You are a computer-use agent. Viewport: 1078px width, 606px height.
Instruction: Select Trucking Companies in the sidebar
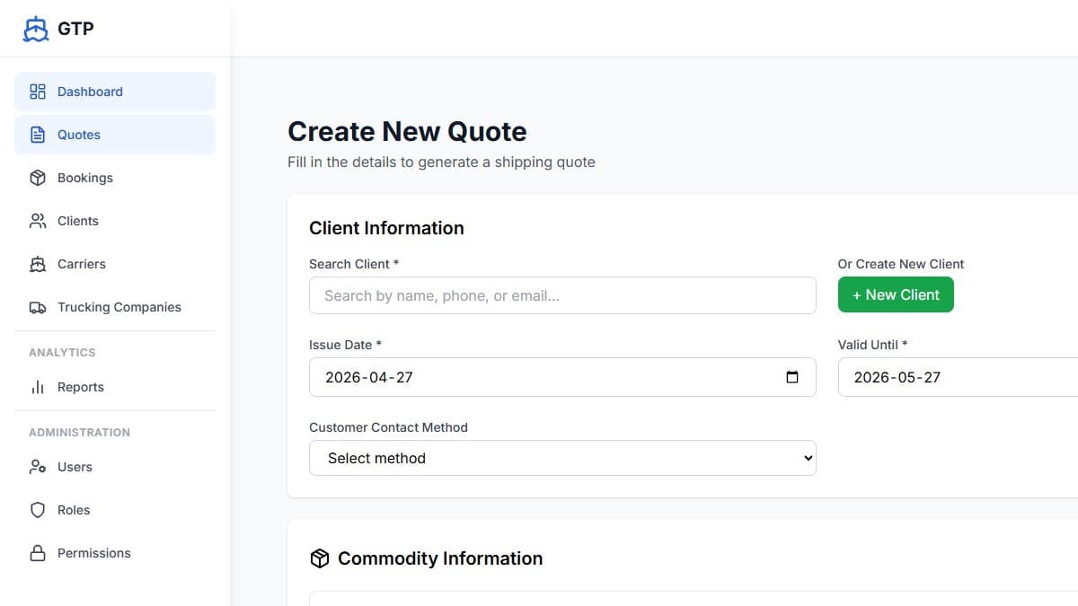click(x=115, y=307)
